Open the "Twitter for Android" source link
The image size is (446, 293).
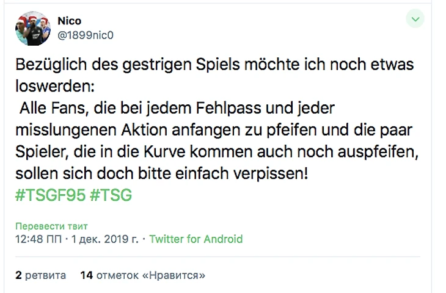(196, 239)
